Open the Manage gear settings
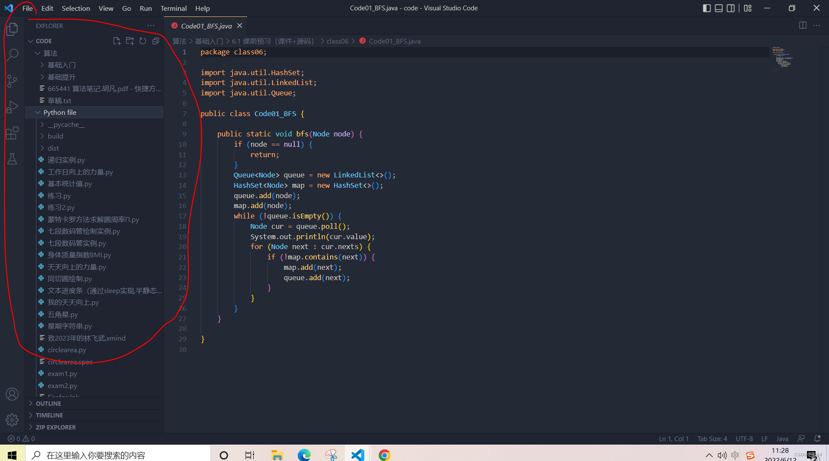The image size is (829, 461). point(12,420)
